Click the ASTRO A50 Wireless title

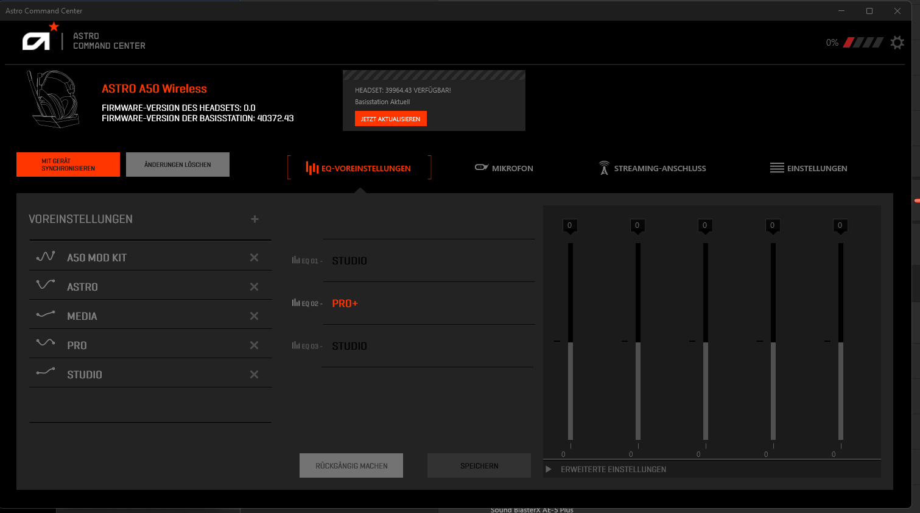tap(155, 88)
